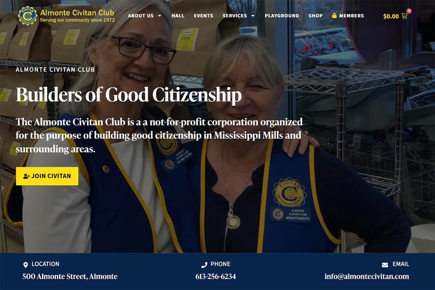The height and width of the screenshot is (290, 435).
Task: Open the shopping cart icon
Action: [x=404, y=16]
